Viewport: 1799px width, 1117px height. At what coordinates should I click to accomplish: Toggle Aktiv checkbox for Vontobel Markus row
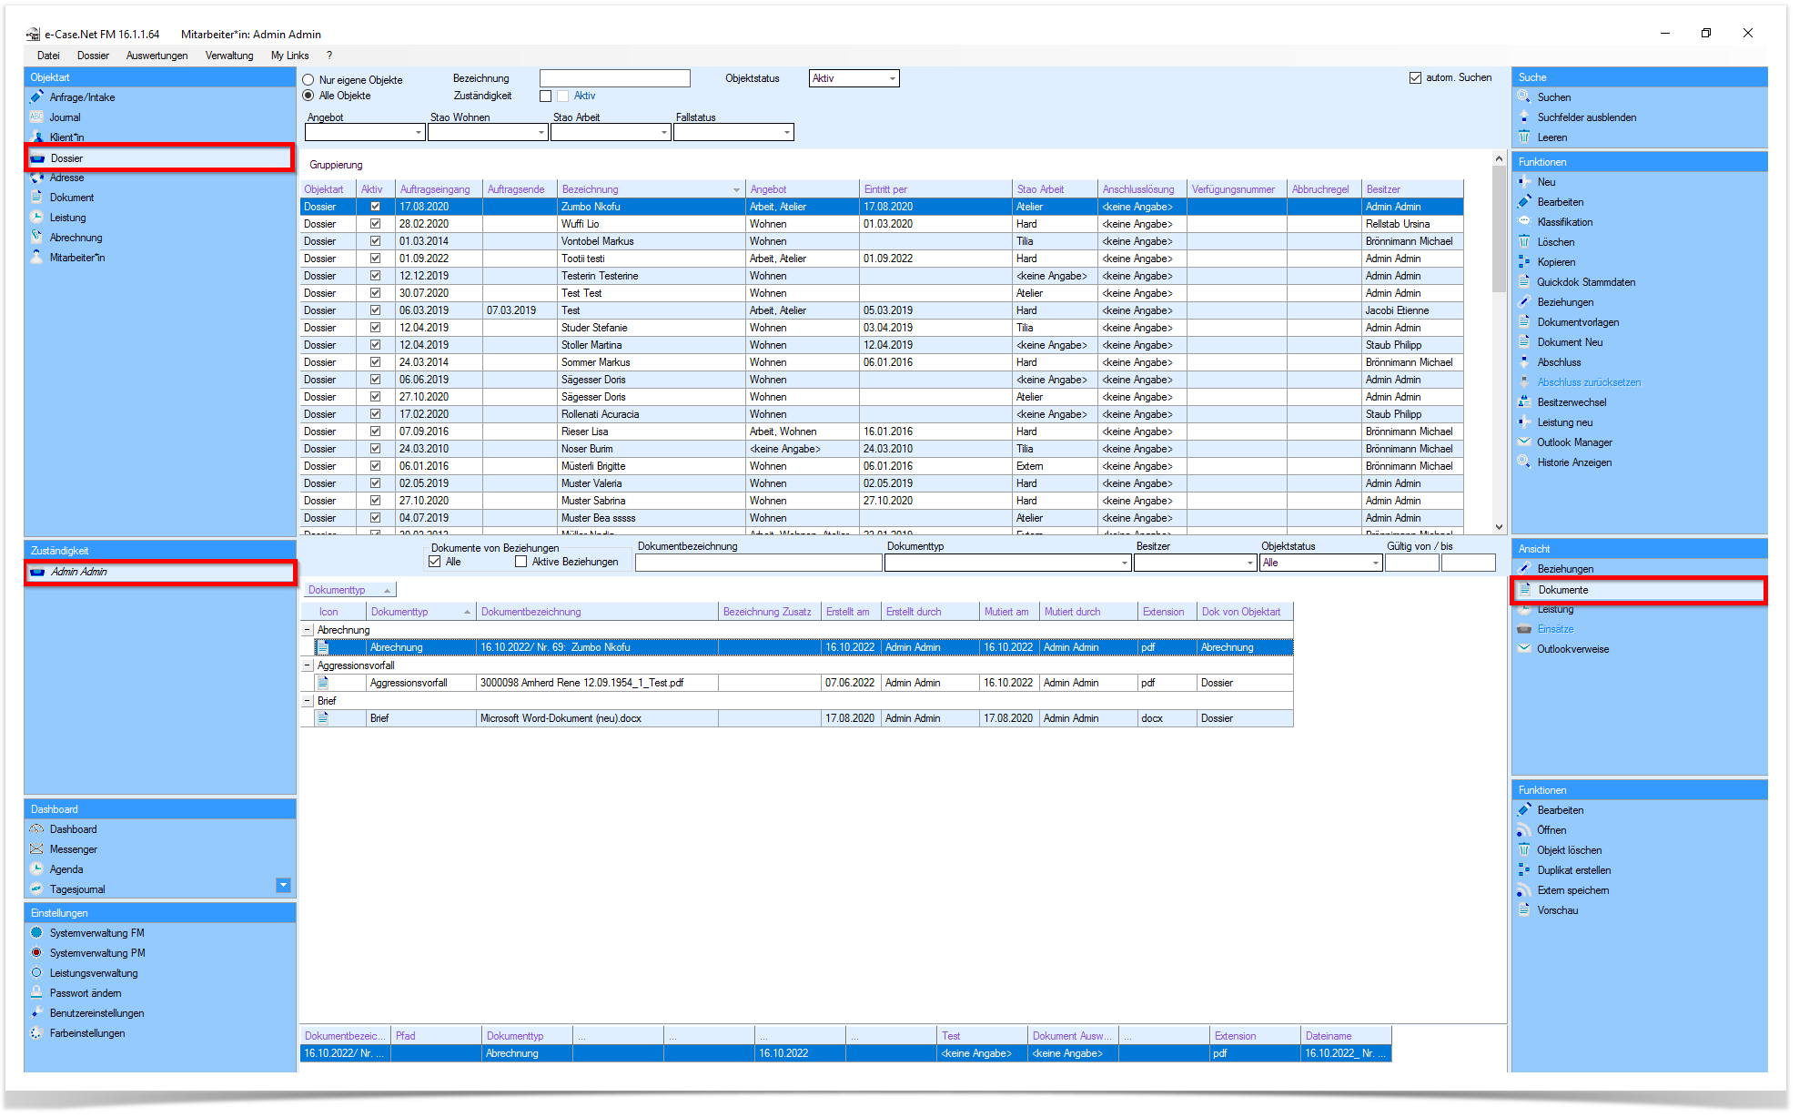coord(375,241)
